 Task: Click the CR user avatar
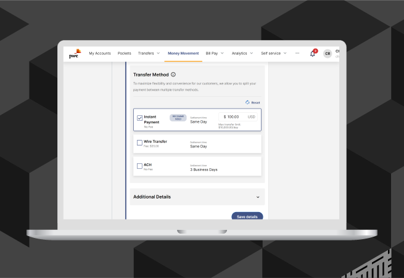328,54
